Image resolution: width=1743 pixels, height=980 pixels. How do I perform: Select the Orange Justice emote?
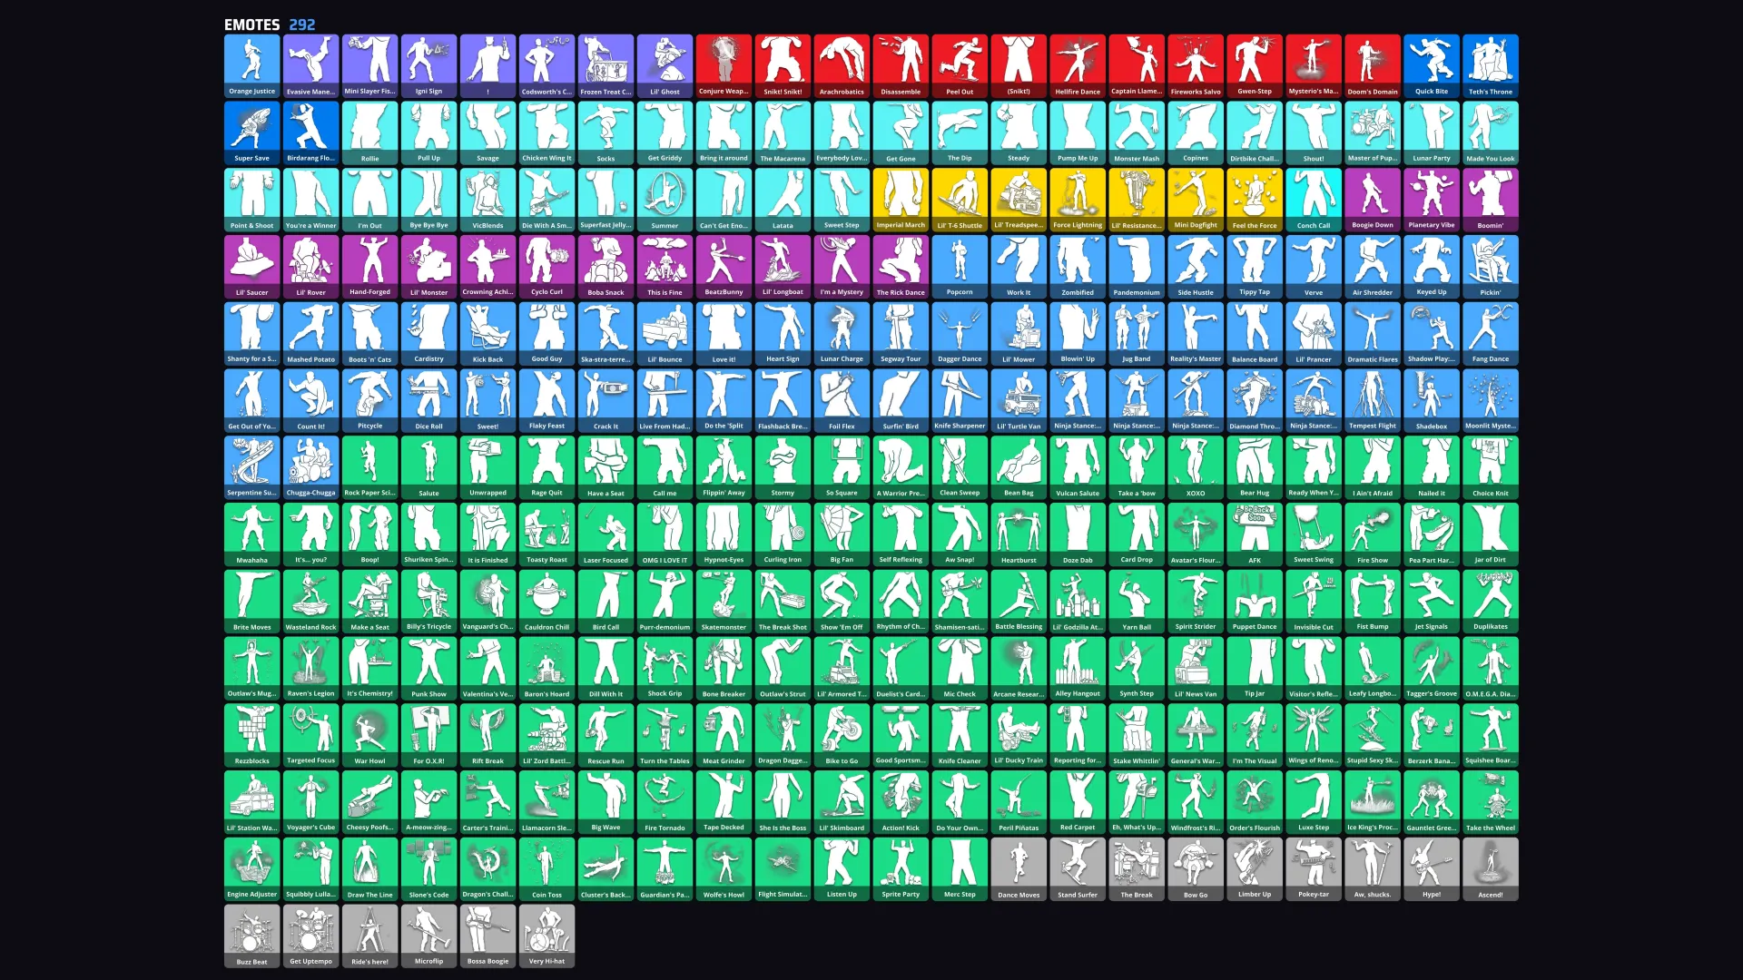click(251, 66)
